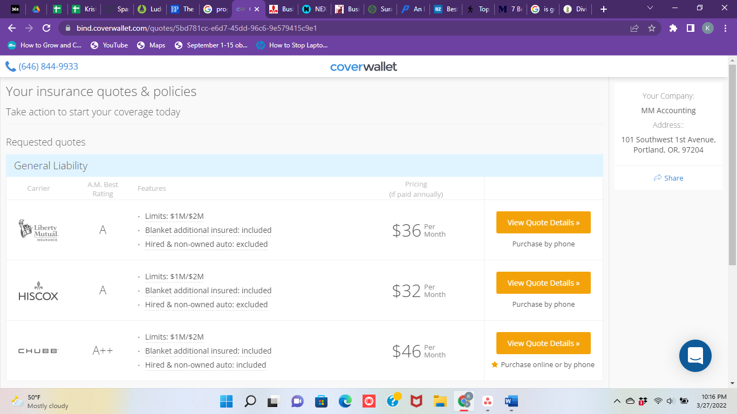
Task: Click the A++ rating for Chubb
Action: click(103, 351)
